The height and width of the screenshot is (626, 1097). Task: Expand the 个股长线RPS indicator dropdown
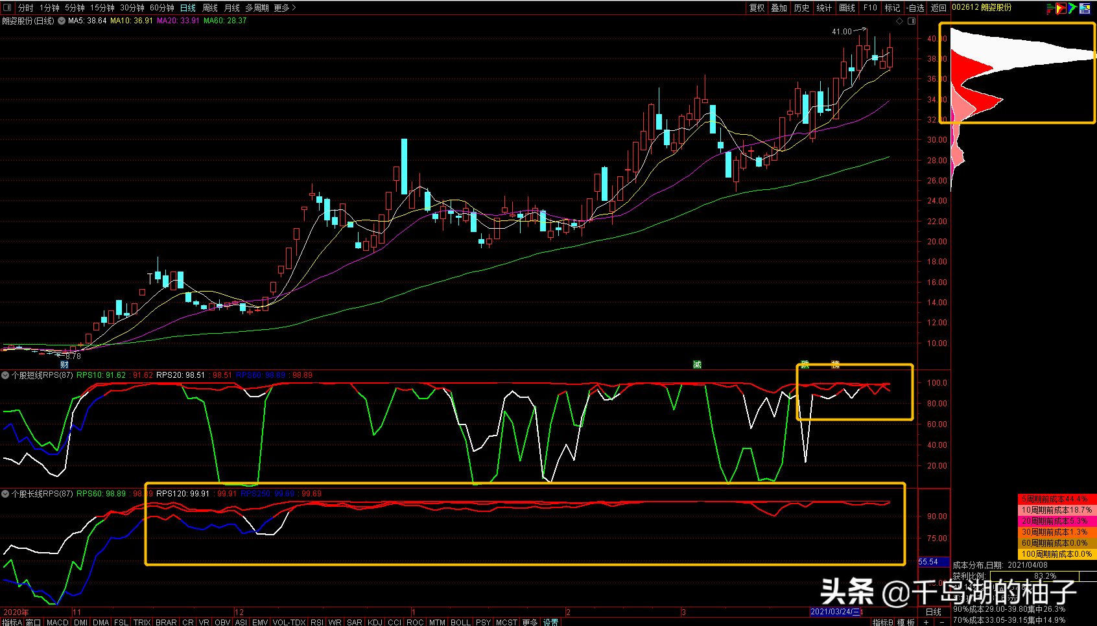(x=5, y=494)
